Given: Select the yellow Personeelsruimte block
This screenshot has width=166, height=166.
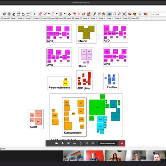Looking at the screenshot, I should (66, 83).
